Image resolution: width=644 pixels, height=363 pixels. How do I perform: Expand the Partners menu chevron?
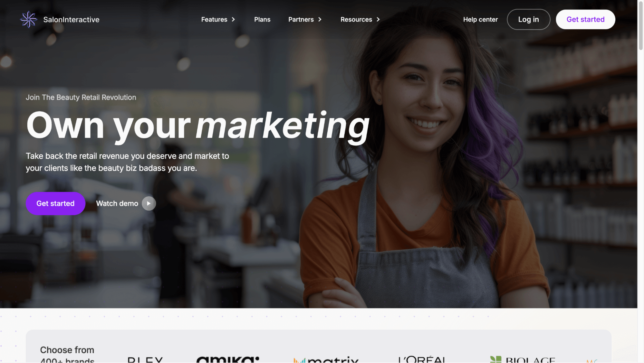[320, 20]
